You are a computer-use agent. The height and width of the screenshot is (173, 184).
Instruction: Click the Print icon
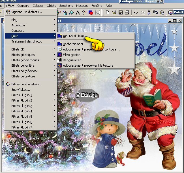pyautogui.click(x=127, y=12)
